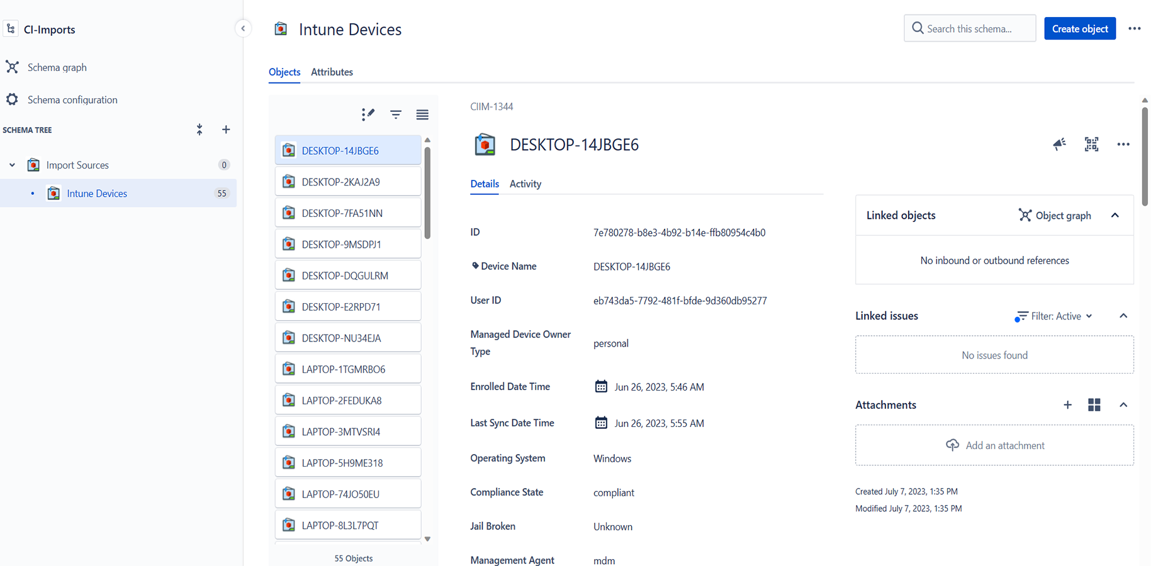The height and width of the screenshot is (566, 1158).
Task: Click the object list scrollbar thumb
Action: [427, 192]
